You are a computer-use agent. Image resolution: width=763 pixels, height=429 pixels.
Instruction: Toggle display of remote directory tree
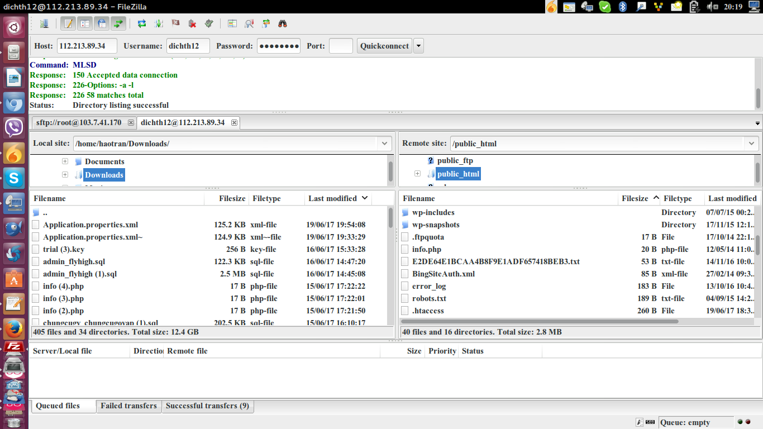tap(102, 23)
